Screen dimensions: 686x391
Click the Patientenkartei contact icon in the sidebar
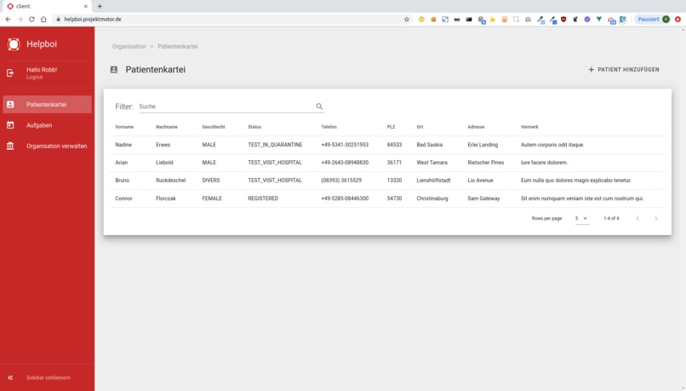point(10,105)
